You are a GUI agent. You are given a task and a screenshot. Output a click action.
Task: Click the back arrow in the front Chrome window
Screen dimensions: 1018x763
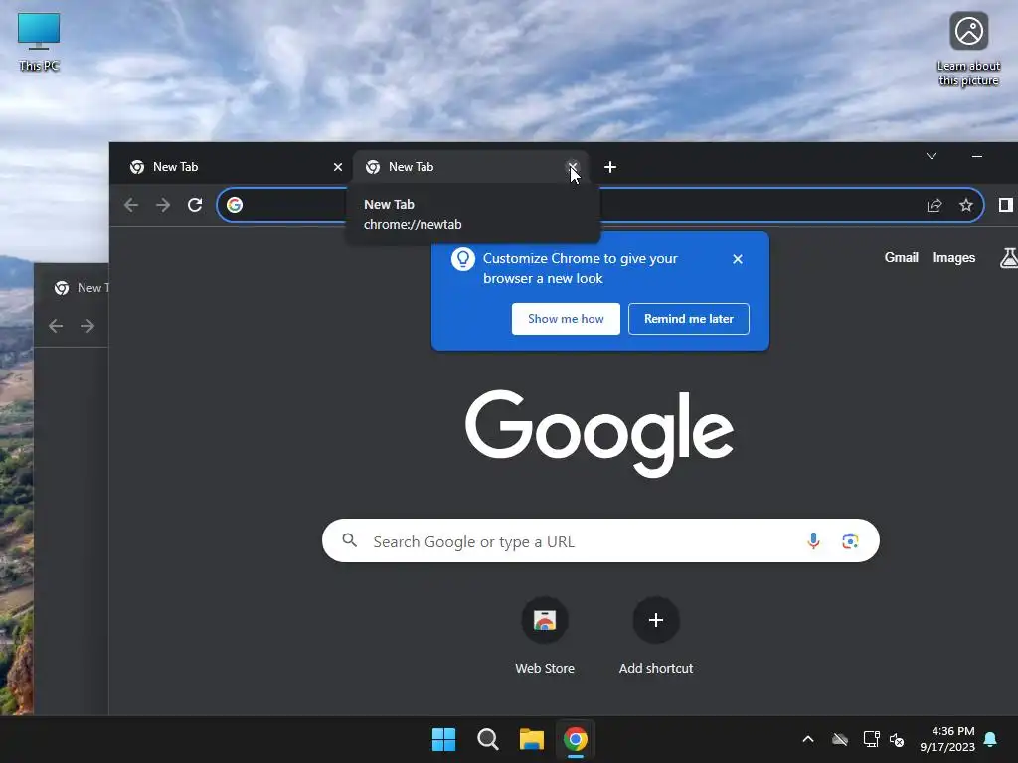click(131, 205)
